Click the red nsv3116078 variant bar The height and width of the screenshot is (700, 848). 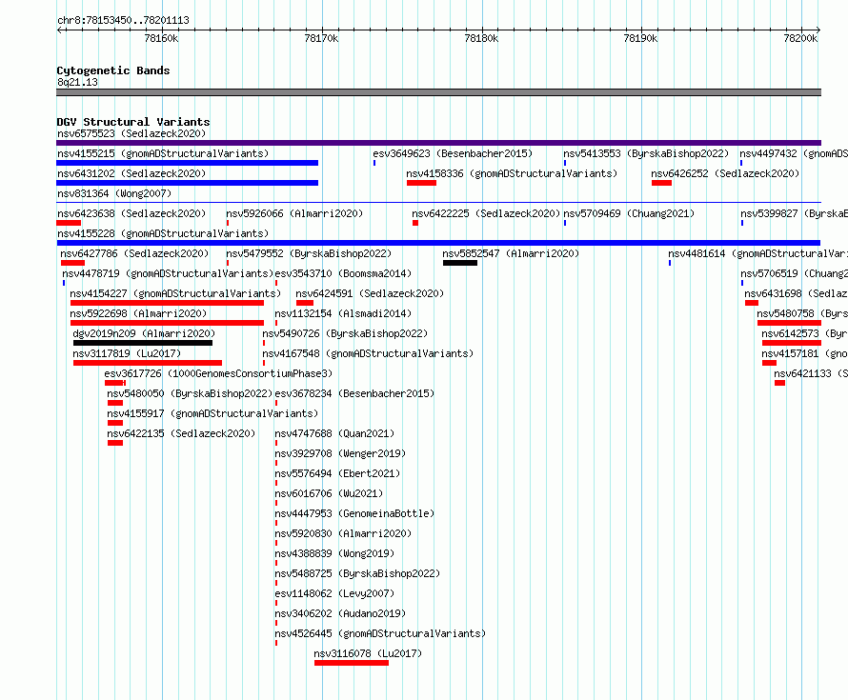352,663
